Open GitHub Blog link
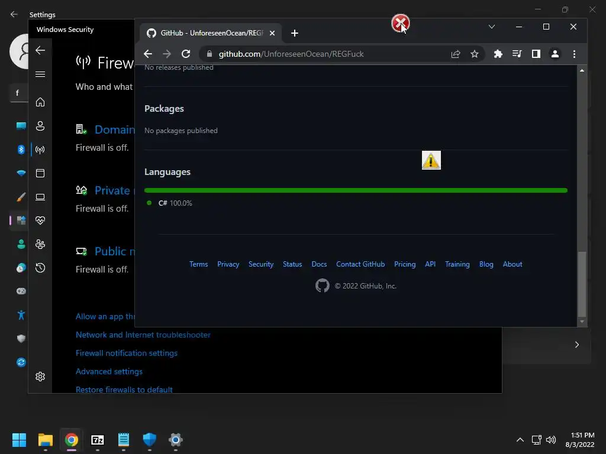606x454 pixels. click(486, 264)
